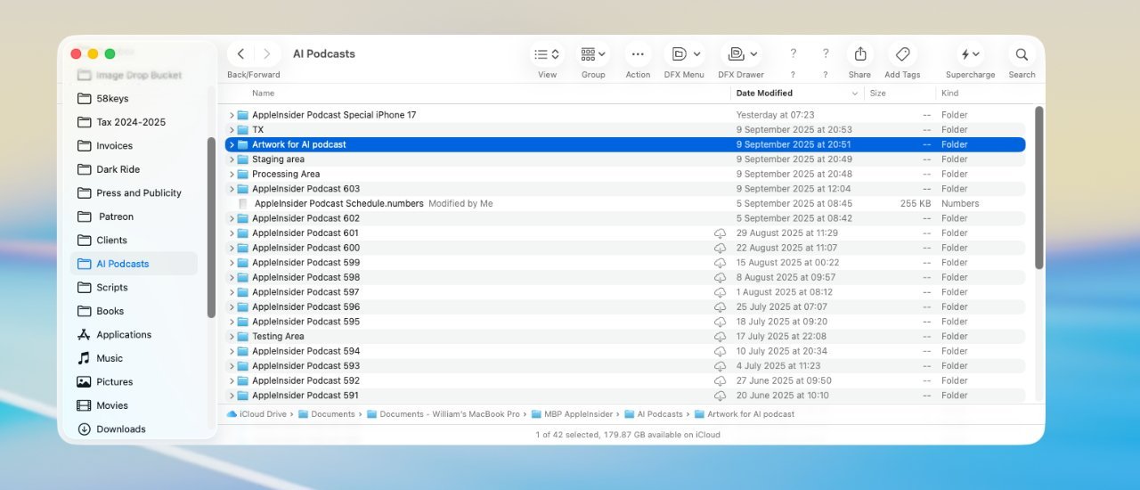The image size is (1140, 490).
Task: Expand AppleInsider Podcast 603 disclosure arrow
Action: pyautogui.click(x=232, y=189)
